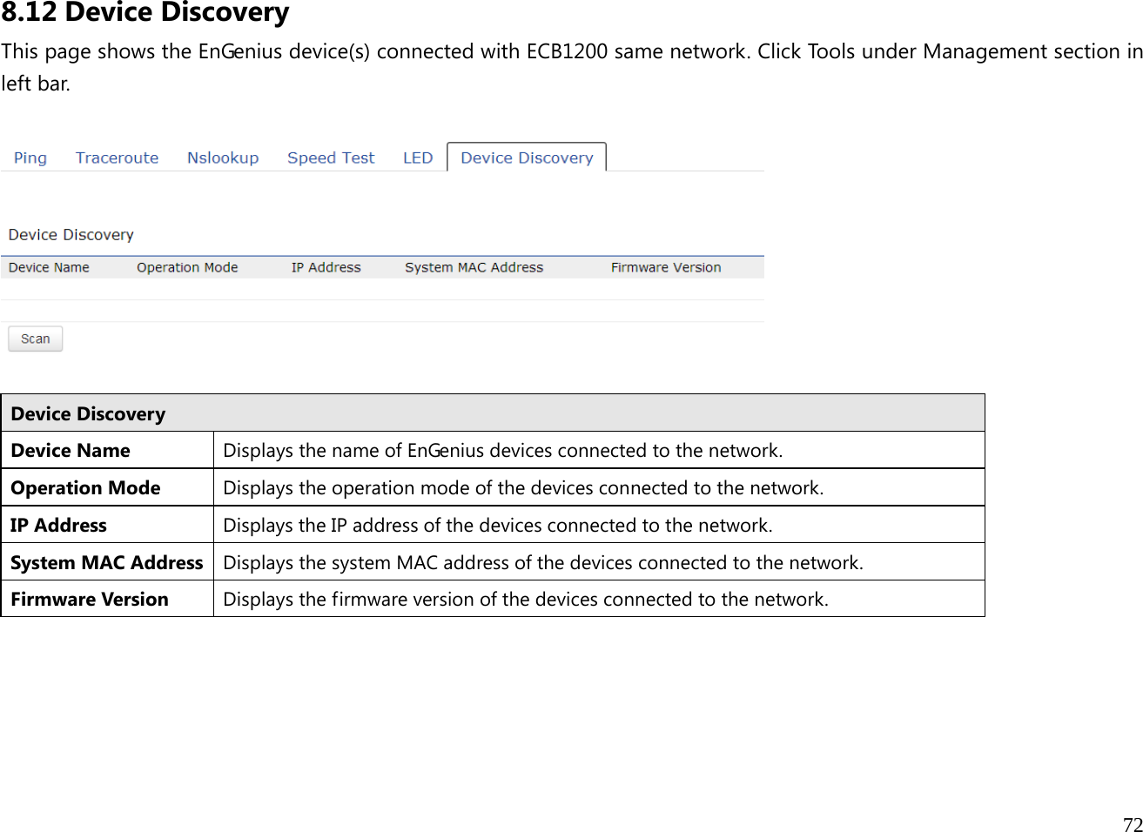Click the Operation Mode column header
1143x832 pixels.
187,267
